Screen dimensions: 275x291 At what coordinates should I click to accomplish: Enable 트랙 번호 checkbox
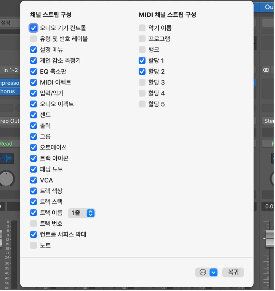point(34,223)
